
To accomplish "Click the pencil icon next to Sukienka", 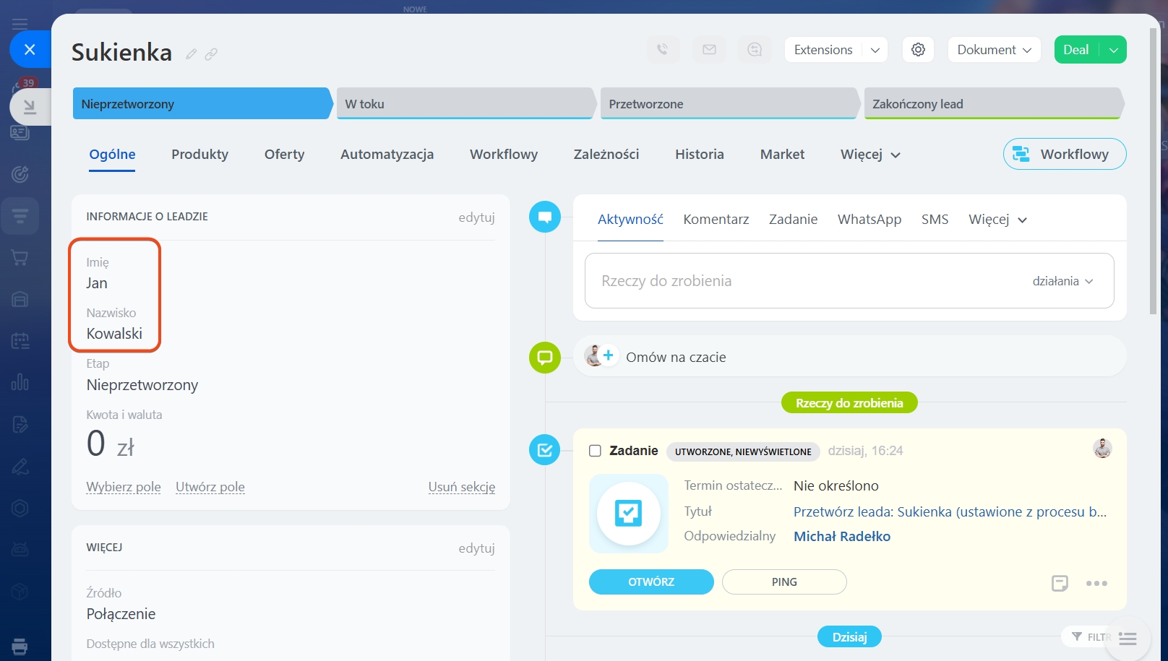I will tap(191, 53).
